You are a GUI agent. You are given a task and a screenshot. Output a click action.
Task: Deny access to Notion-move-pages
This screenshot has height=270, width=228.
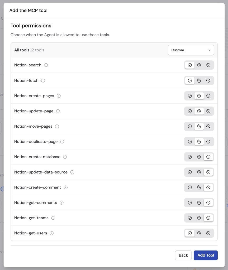click(208, 126)
